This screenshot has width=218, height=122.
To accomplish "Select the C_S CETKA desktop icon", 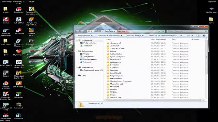I will tap(19, 20).
